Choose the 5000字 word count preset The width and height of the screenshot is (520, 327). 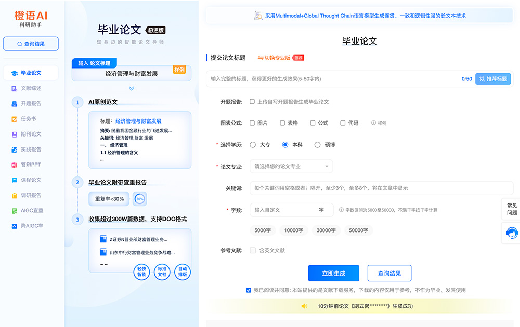coord(263,230)
